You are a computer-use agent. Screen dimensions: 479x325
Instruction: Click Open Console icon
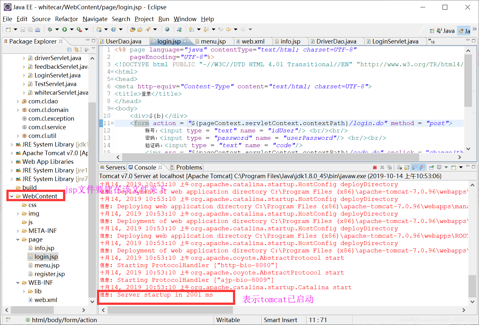[x=454, y=167]
